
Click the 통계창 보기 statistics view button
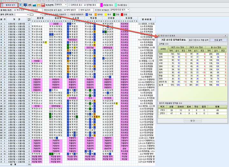(x=9, y=5)
